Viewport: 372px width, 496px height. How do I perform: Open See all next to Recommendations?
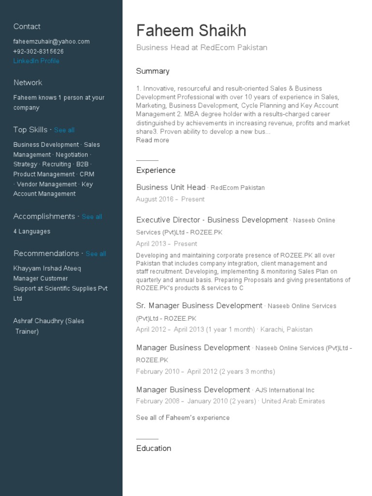click(x=96, y=254)
